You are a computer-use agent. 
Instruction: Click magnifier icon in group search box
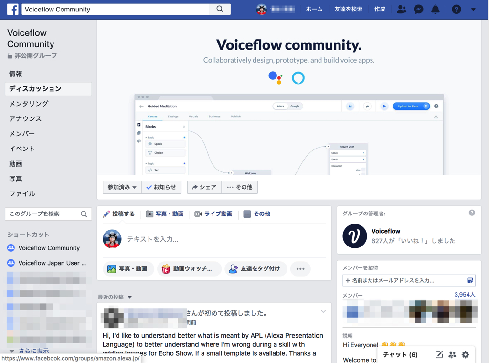coord(84,214)
